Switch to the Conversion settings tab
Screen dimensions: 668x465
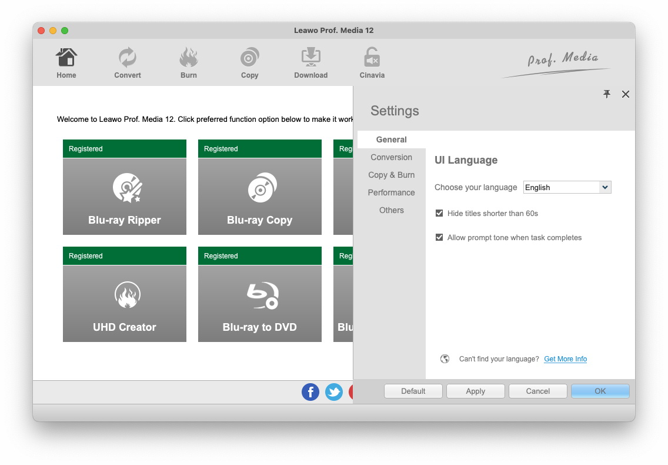391,157
